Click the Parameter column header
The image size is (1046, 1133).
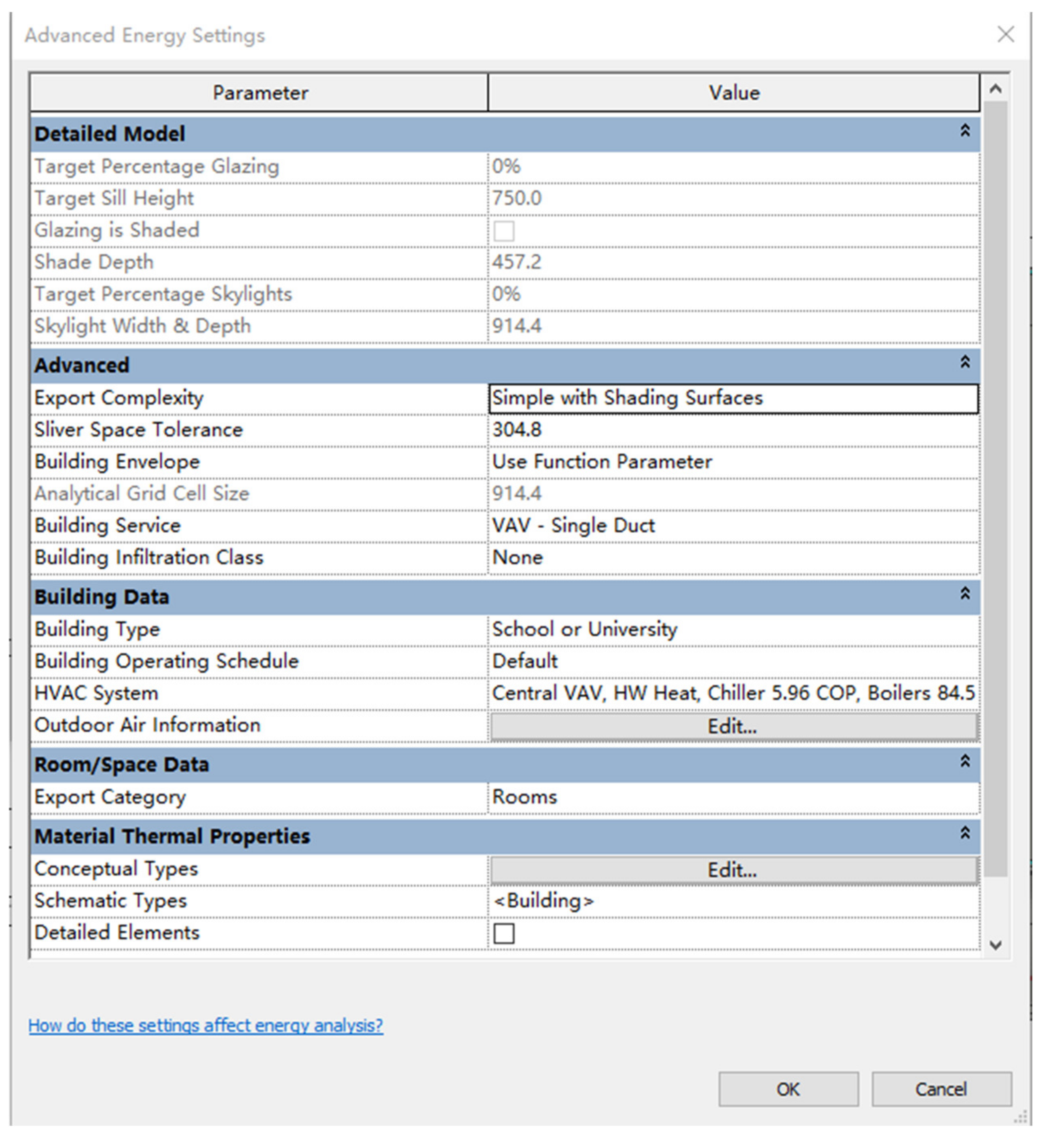coord(260,93)
